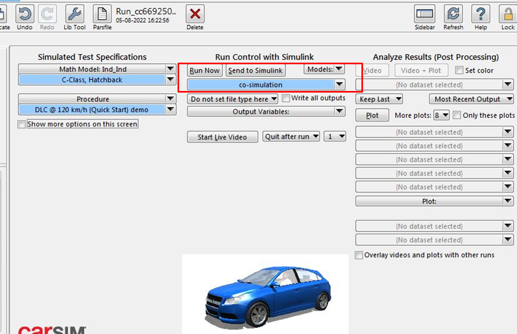Image resolution: width=517 pixels, height=334 pixels.
Task: Click the Start Live Video button
Action: pyautogui.click(x=223, y=137)
